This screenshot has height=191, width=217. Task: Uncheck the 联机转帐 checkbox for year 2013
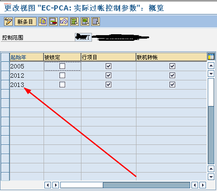(x=172, y=85)
